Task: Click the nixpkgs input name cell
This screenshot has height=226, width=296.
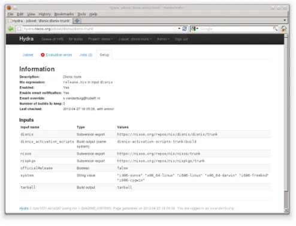Action: tap(28, 161)
